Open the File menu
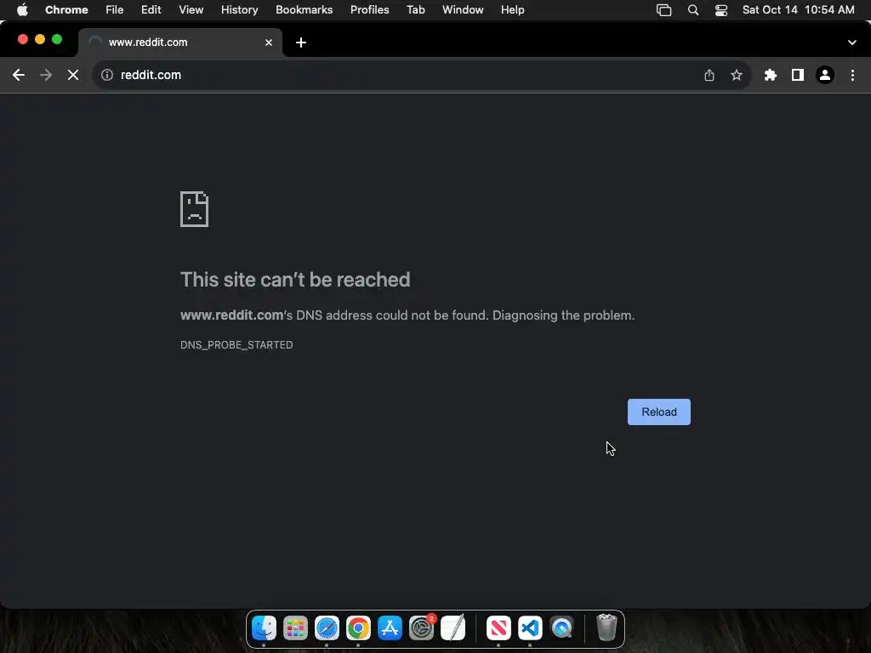Image resolution: width=871 pixels, height=653 pixels. 115,10
